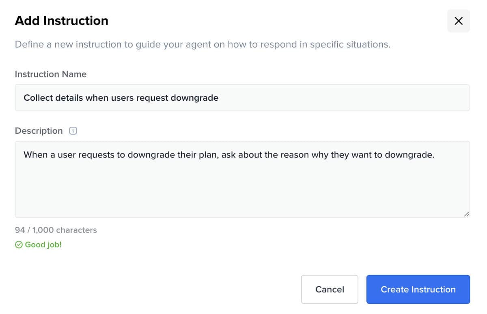Click the "Add Instruction" dialog heading
This screenshot has width=487, height=314.
(62, 21)
